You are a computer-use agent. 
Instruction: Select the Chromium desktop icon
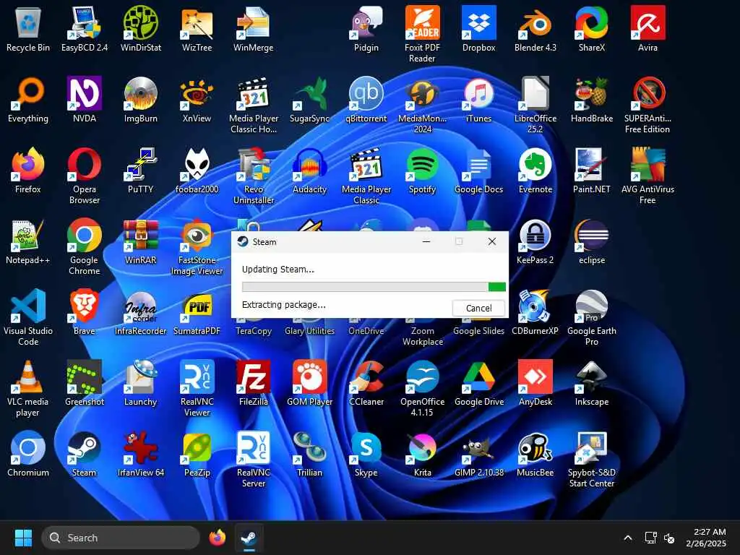(x=28, y=454)
